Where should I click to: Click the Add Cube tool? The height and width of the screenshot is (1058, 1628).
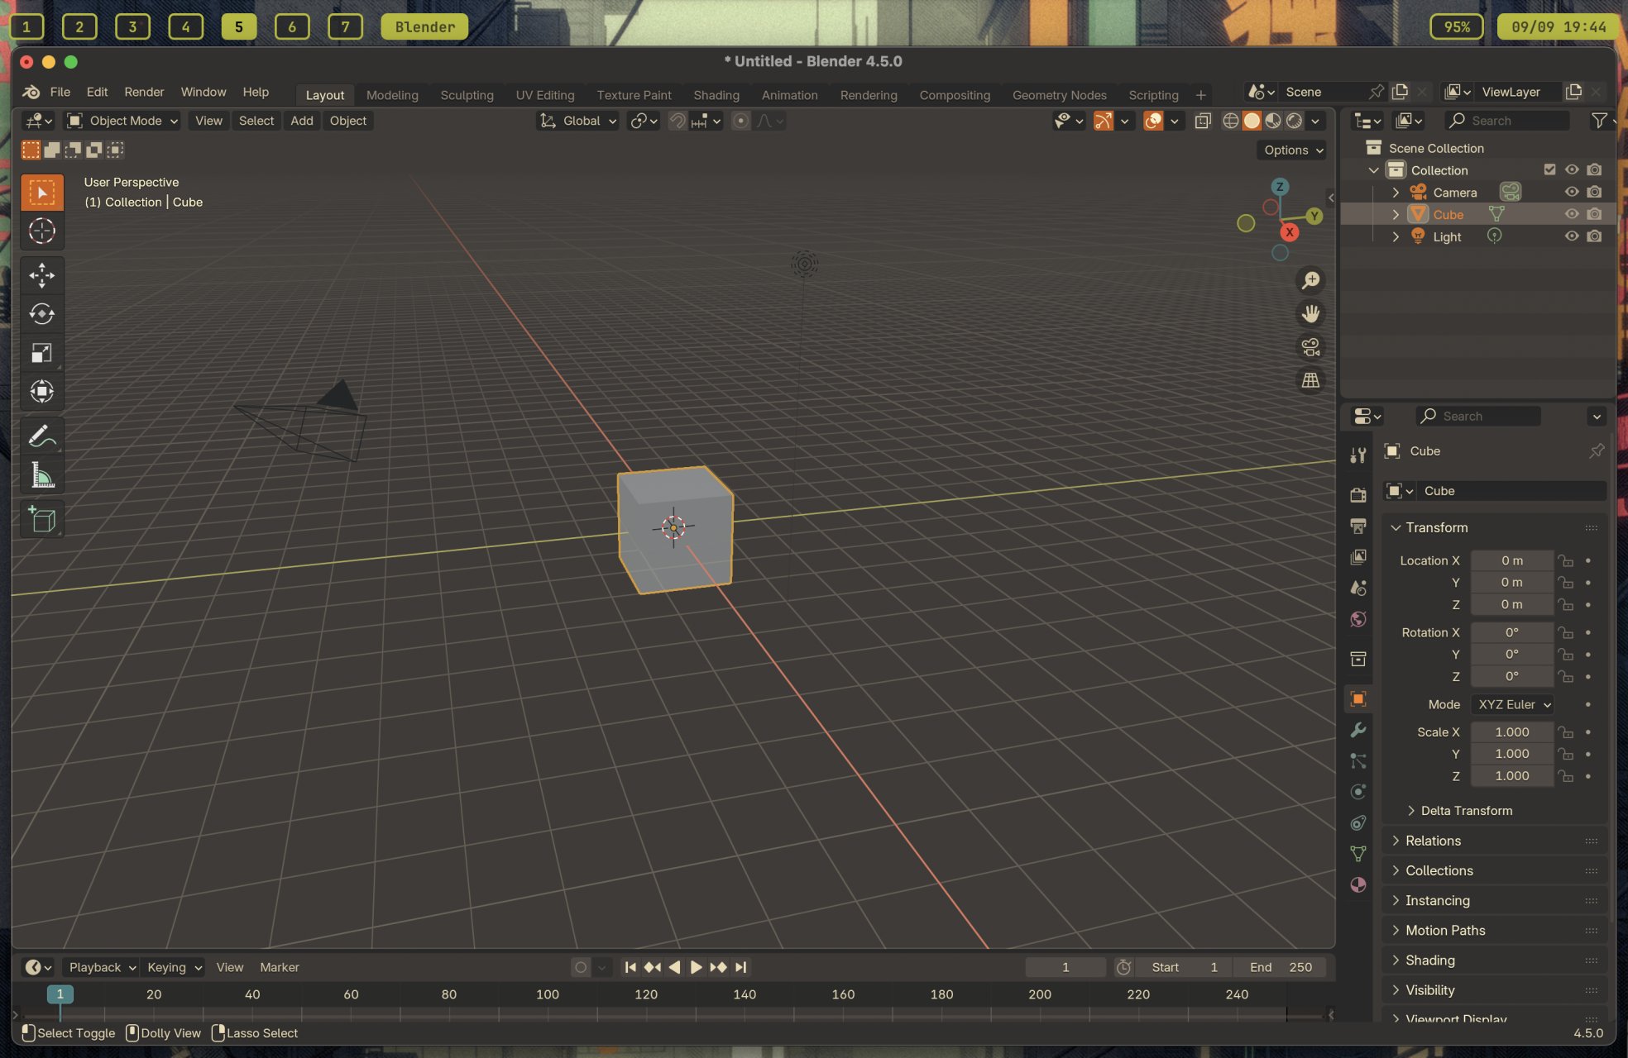41,519
